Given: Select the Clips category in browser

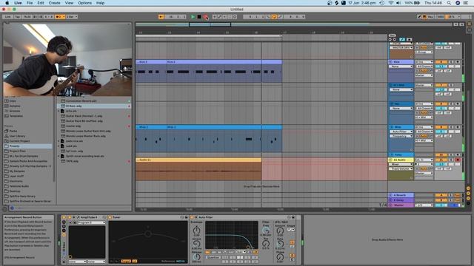Looking at the screenshot, I should coord(13,101).
